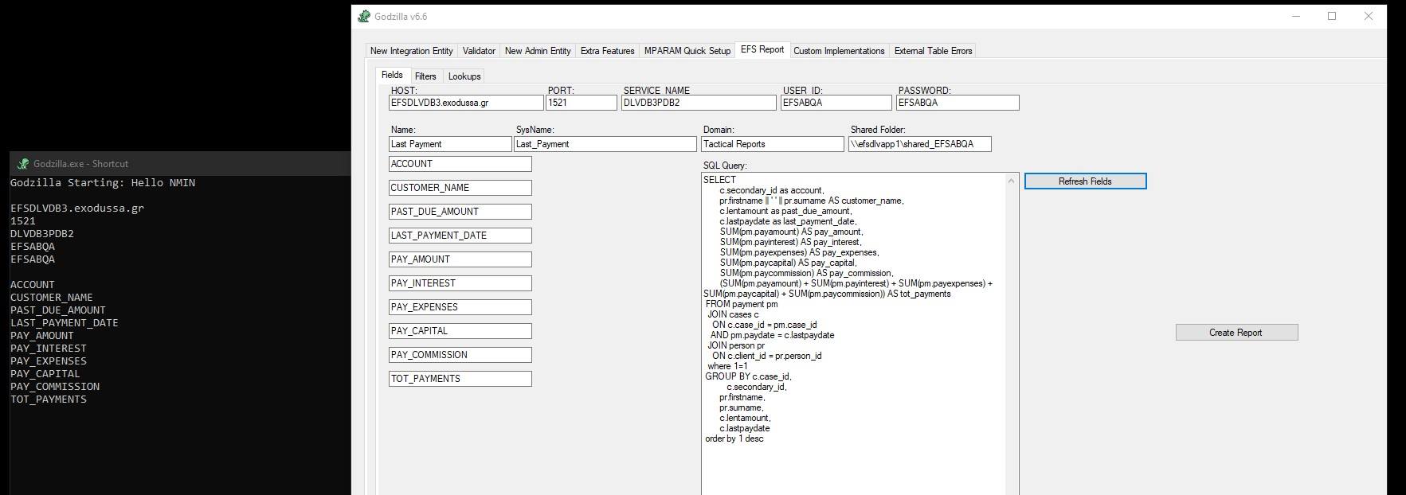Click the Shared Folder path field
The width and height of the screenshot is (1406, 495).
(x=919, y=144)
